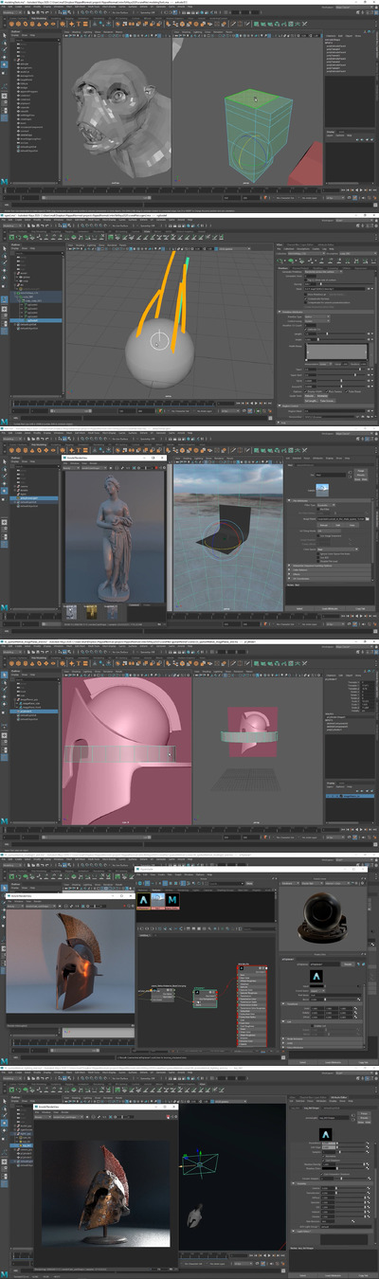Click the green top face of the box model
The height and width of the screenshot is (1279, 379).
tap(249, 99)
